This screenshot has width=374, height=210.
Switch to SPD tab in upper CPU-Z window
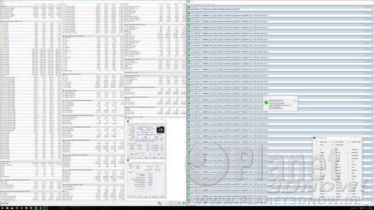point(149,124)
